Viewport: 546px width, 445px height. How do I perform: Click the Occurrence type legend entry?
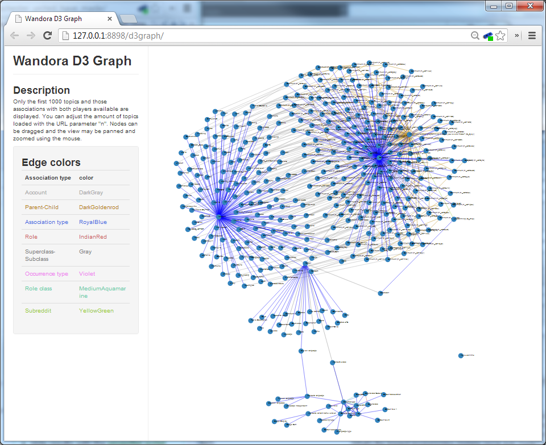pos(46,274)
